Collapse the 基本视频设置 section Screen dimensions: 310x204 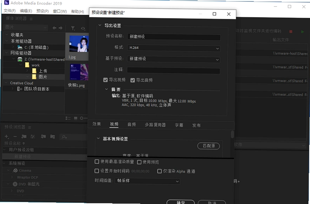(x=98, y=138)
